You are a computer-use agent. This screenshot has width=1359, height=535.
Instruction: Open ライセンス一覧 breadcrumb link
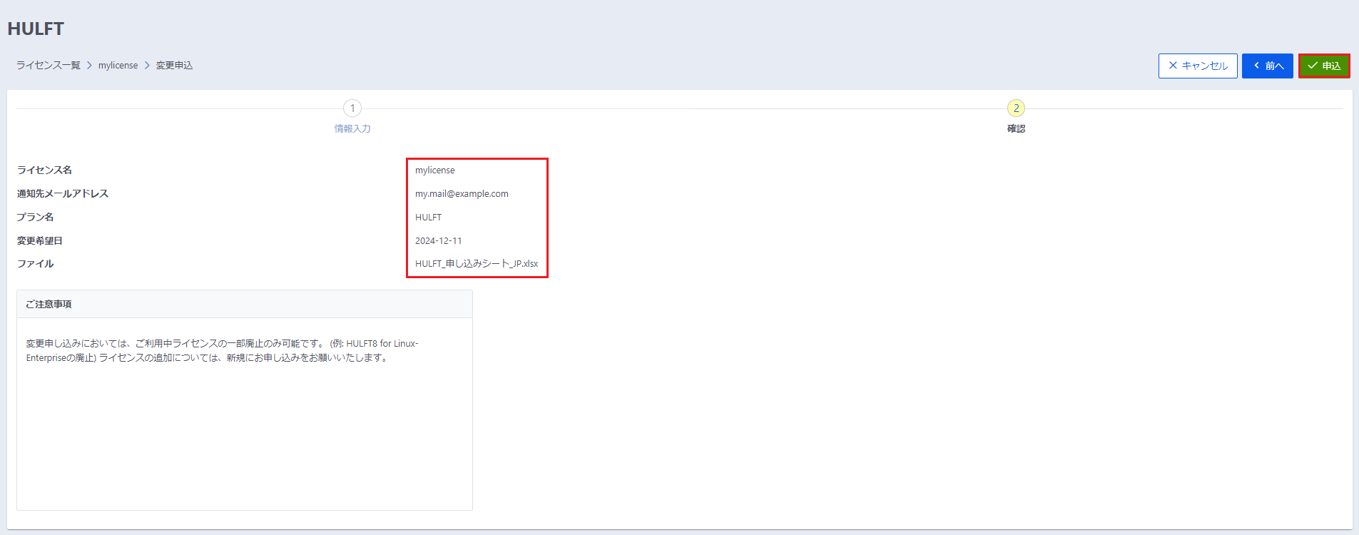49,66
